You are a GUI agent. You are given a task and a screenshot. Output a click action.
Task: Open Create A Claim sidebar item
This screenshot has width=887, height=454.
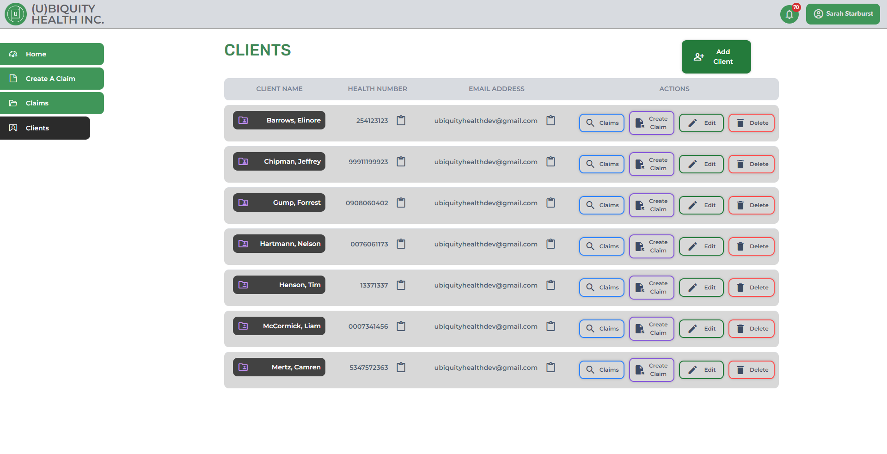tap(52, 79)
